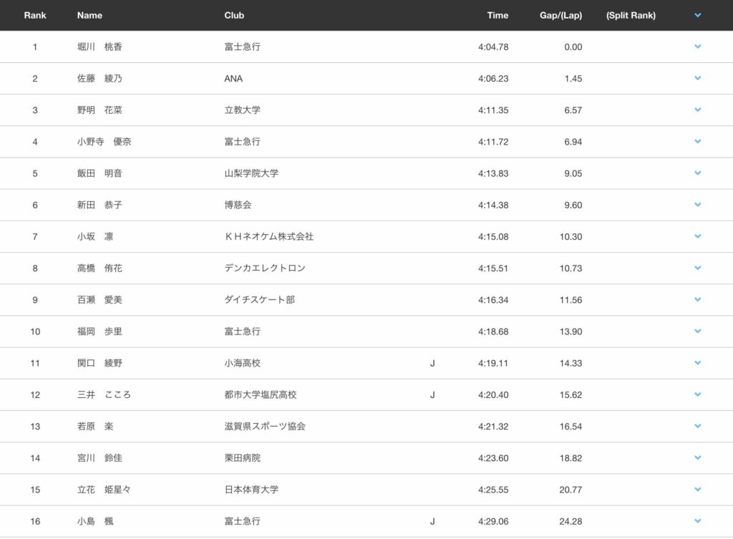
Task: Click the Club column header
Action: (x=234, y=15)
